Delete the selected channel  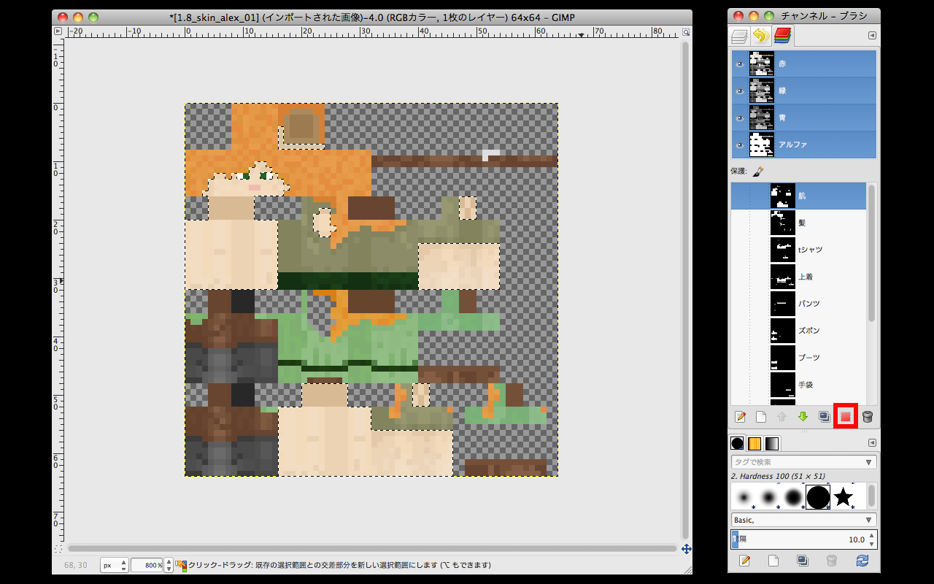(867, 417)
